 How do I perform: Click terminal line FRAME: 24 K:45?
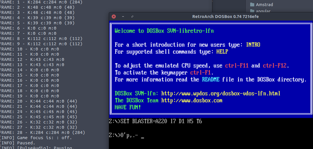click(x=38, y=112)
